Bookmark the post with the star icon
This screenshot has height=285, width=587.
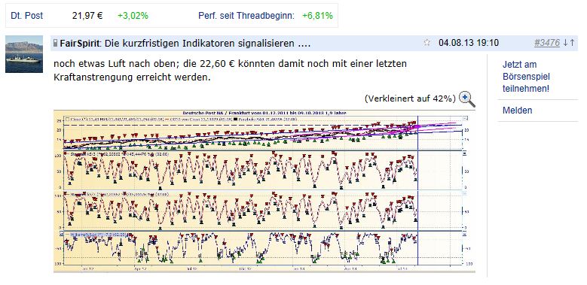(426, 43)
